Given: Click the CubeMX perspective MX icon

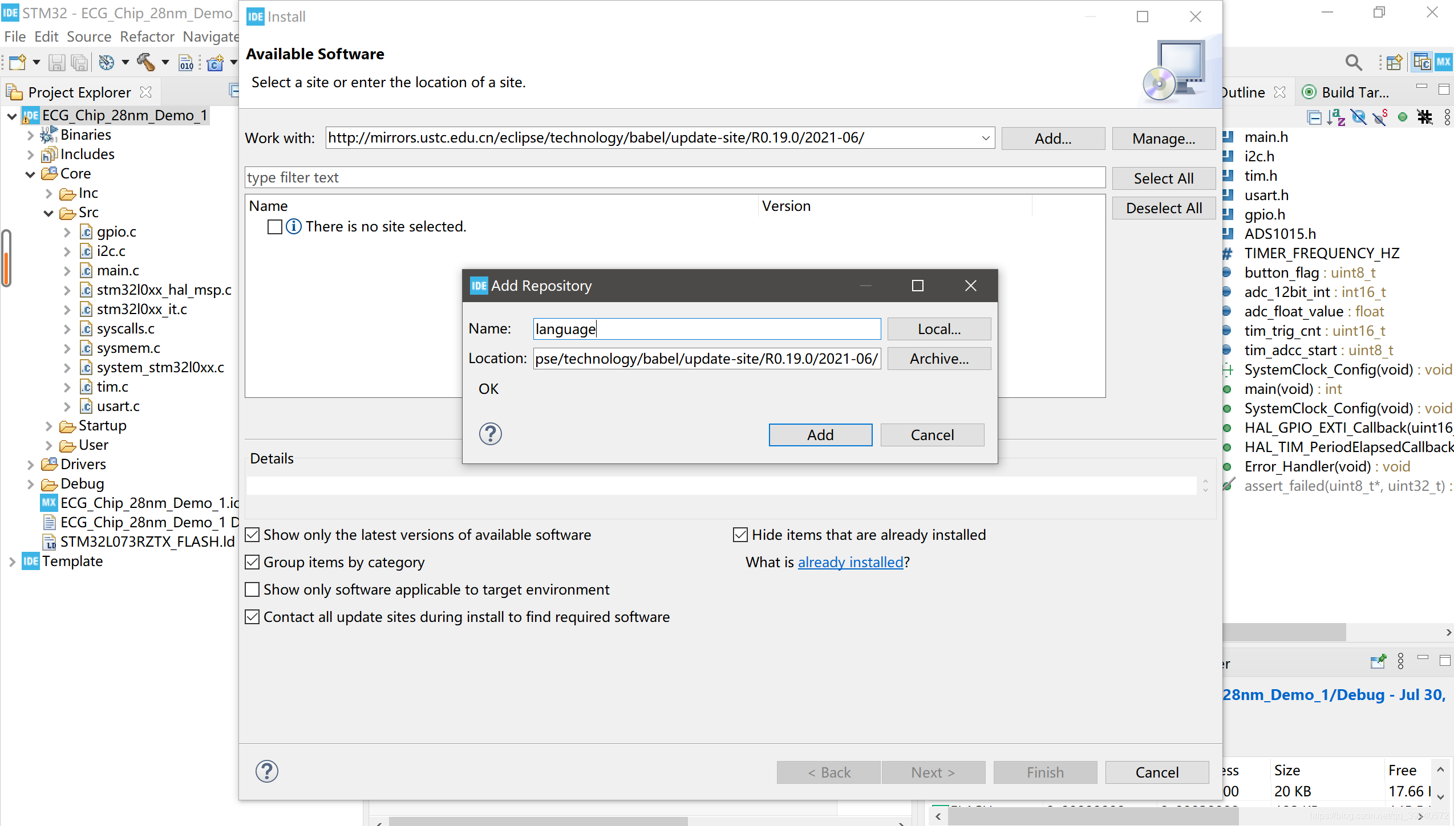Looking at the screenshot, I should (x=1444, y=62).
